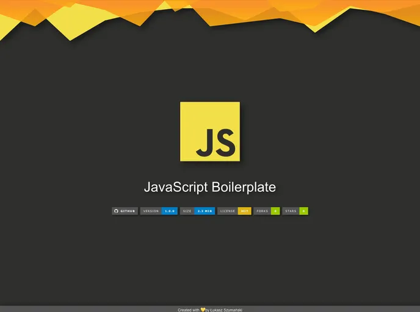
Task: Click the Version 1.0.0 badge
Action: pyautogui.click(x=159, y=211)
